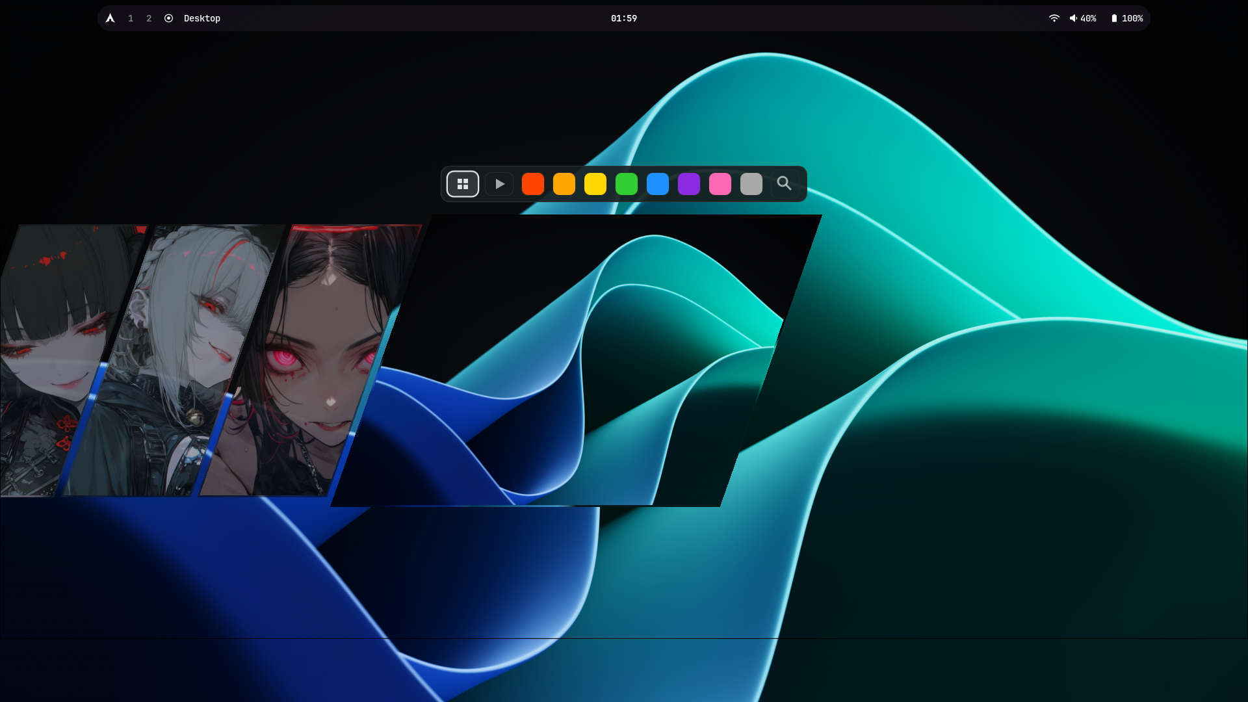The height and width of the screenshot is (702, 1248).
Task: Click the battery 100% indicator
Action: (1127, 18)
